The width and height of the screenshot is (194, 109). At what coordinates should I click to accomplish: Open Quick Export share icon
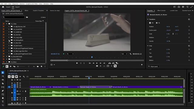point(179,7)
